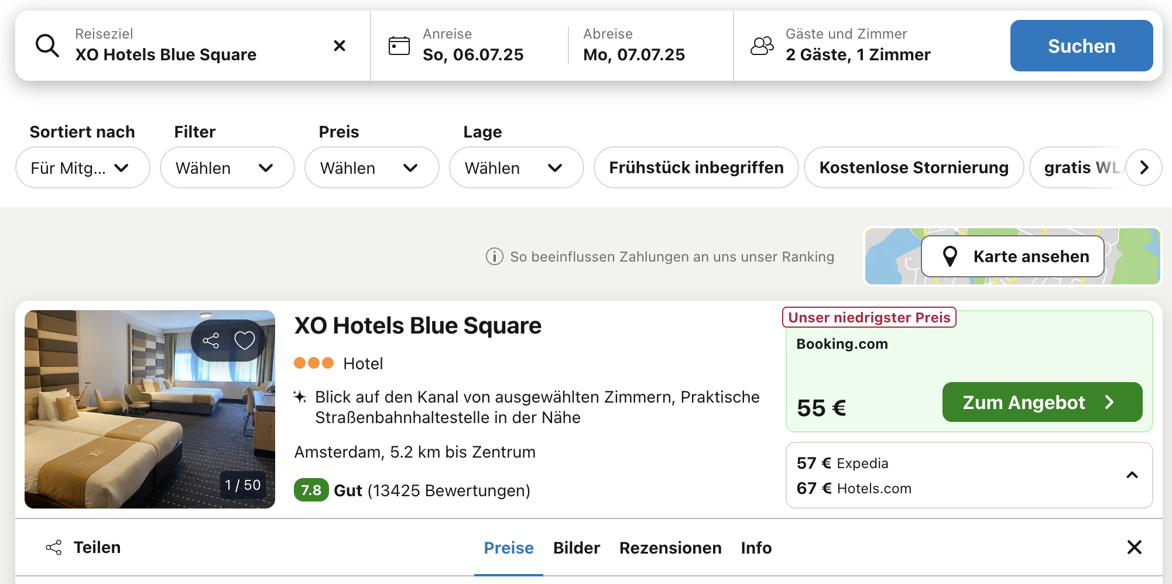
Task: Show more filter chips with arrow
Action: coord(1144,168)
